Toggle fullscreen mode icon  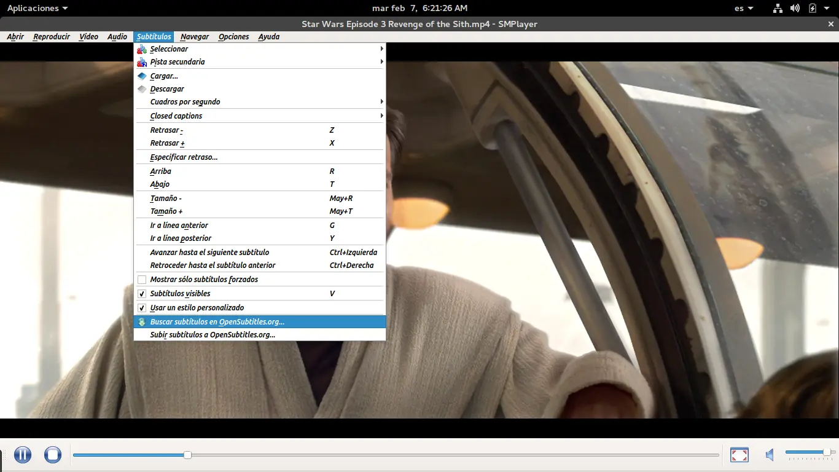(x=739, y=455)
